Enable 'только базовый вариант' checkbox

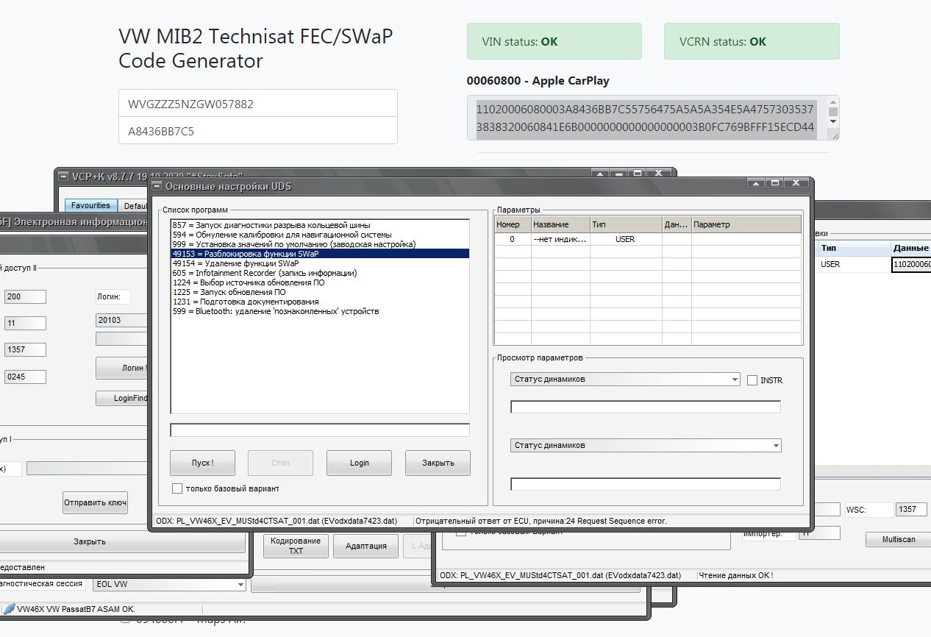tap(176, 488)
